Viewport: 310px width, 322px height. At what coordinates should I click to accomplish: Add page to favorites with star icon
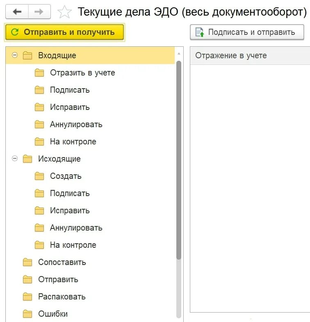pyautogui.click(x=64, y=12)
